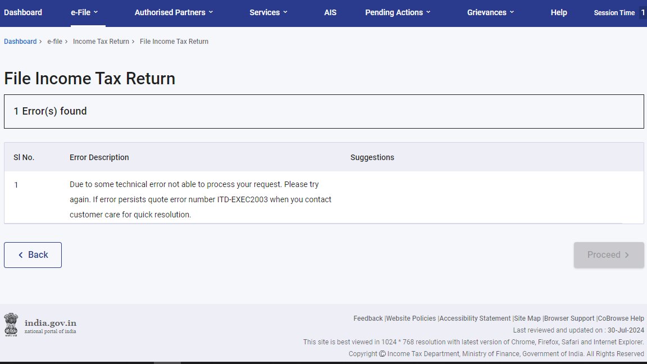Open the india.gov.in national portal logo
The width and height of the screenshot is (647, 364).
51,326
